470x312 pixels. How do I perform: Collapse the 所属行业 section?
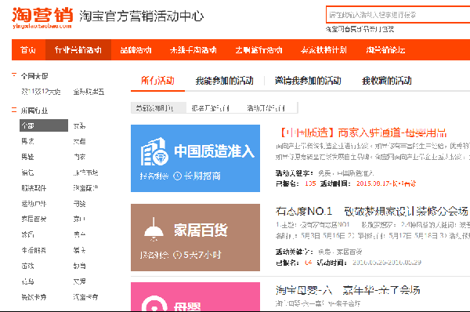point(14,110)
